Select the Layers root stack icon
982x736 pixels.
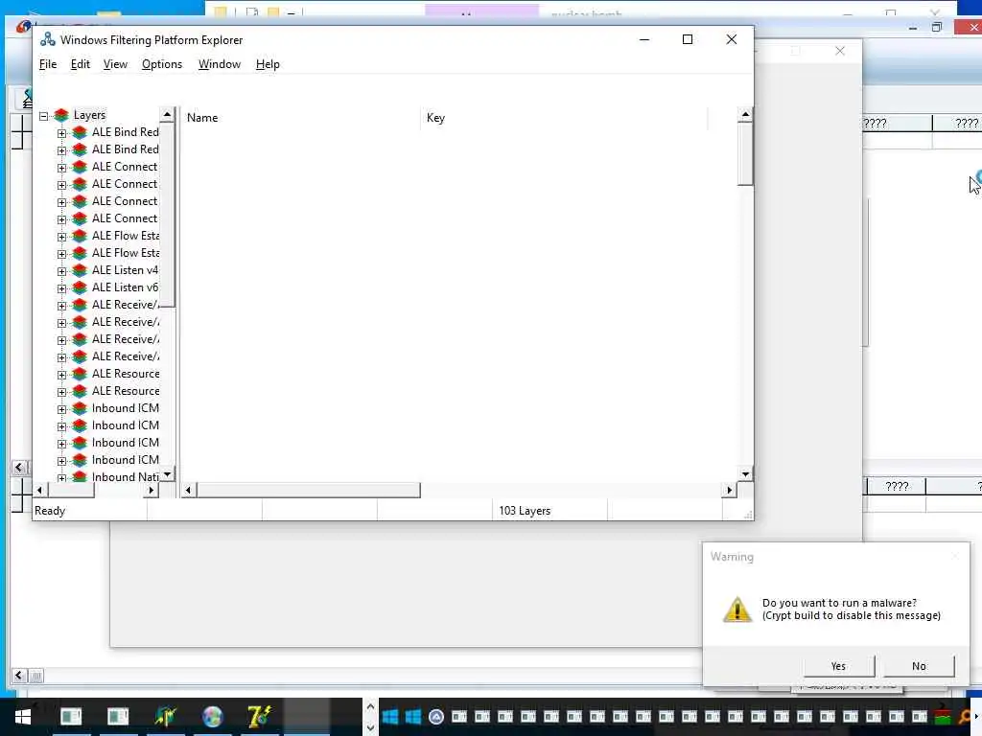61,115
